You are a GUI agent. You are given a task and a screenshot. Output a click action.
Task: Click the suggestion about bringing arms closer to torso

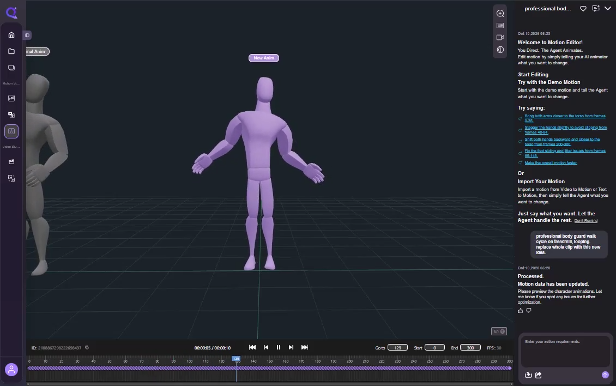click(565, 118)
